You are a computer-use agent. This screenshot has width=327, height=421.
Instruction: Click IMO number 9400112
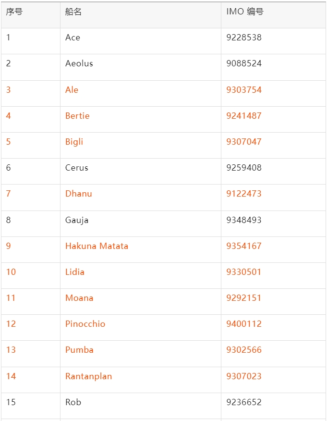244,324
